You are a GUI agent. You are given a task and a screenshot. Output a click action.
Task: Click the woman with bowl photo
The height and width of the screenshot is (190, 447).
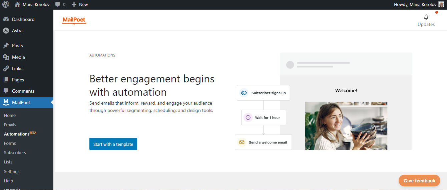[x=346, y=126]
